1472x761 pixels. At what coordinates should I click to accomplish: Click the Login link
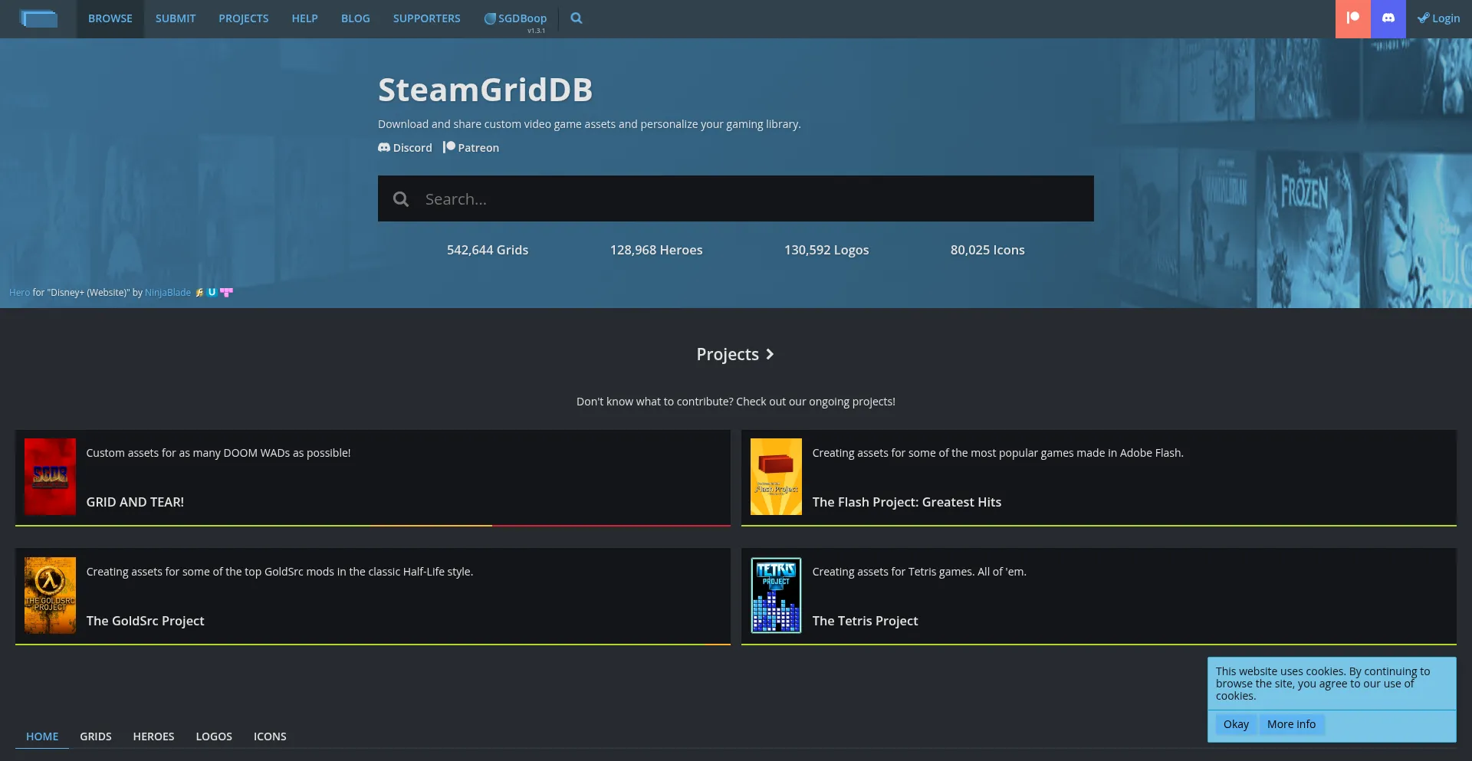(1439, 18)
